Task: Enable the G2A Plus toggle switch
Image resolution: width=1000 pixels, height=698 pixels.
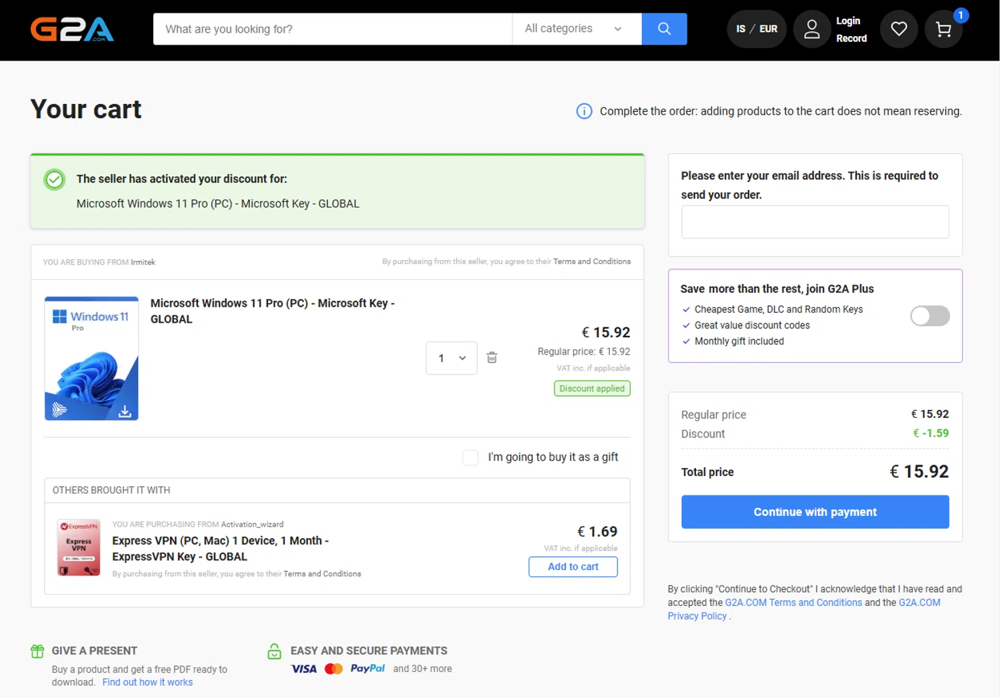Action: (x=929, y=316)
